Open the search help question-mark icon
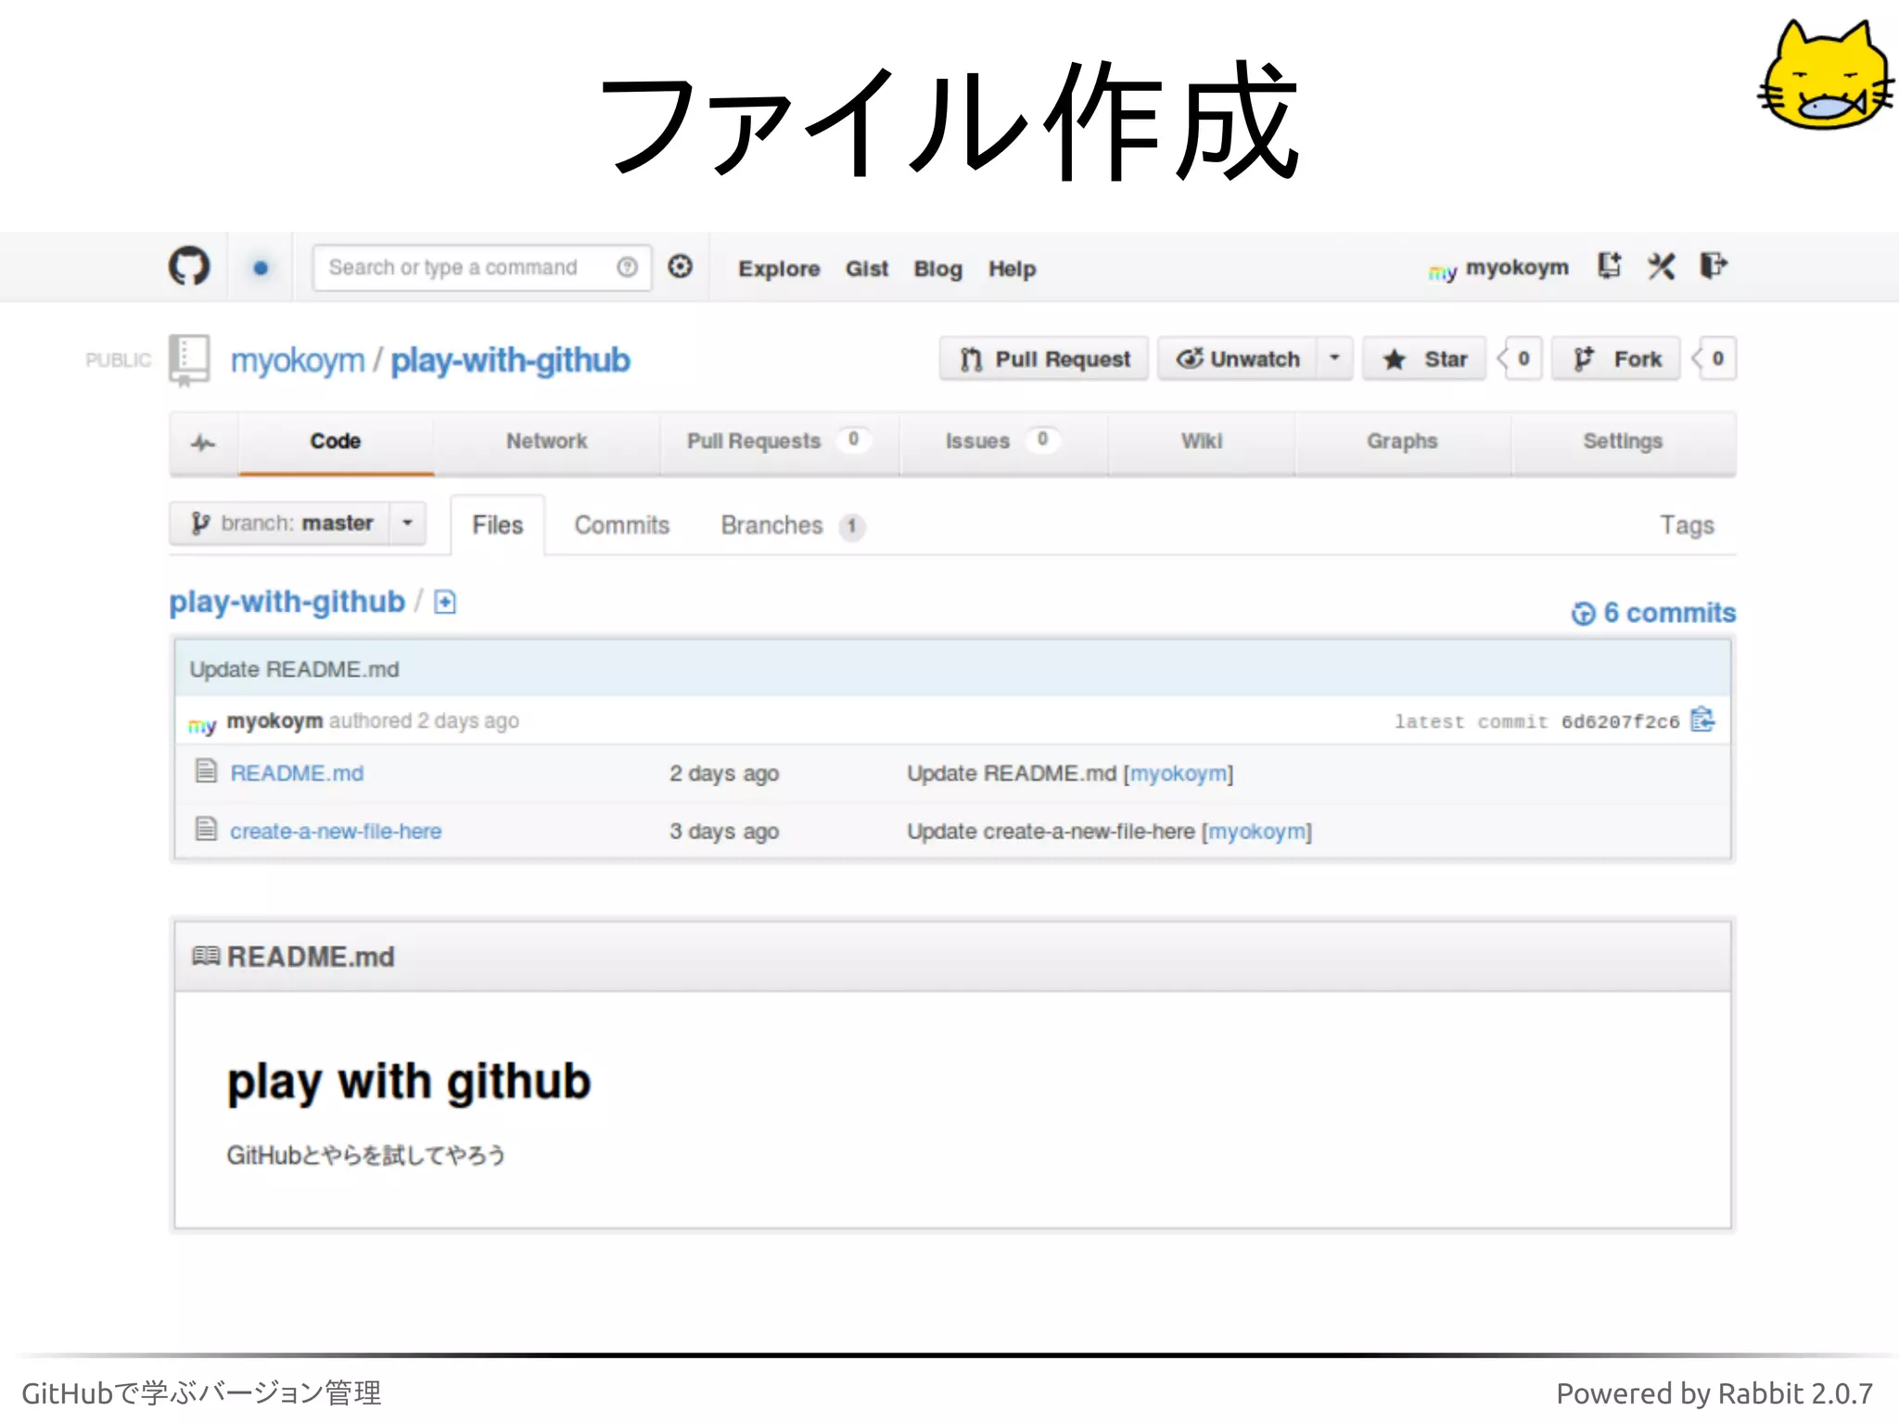Viewport: 1899px width, 1424px height. coord(627,267)
